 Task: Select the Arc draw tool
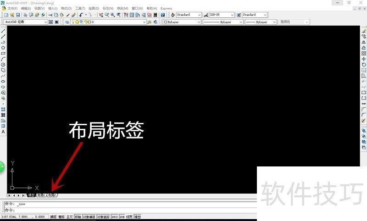pyautogui.click(x=3, y=59)
